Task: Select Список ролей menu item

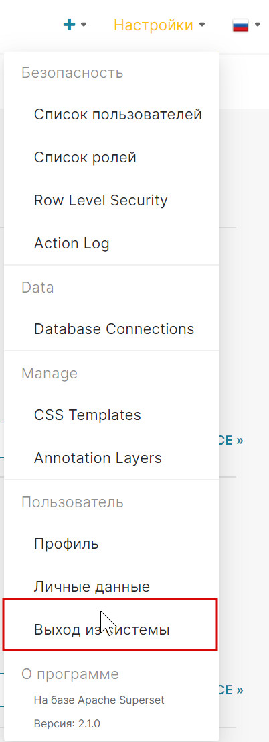Action: click(x=112, y=157)
